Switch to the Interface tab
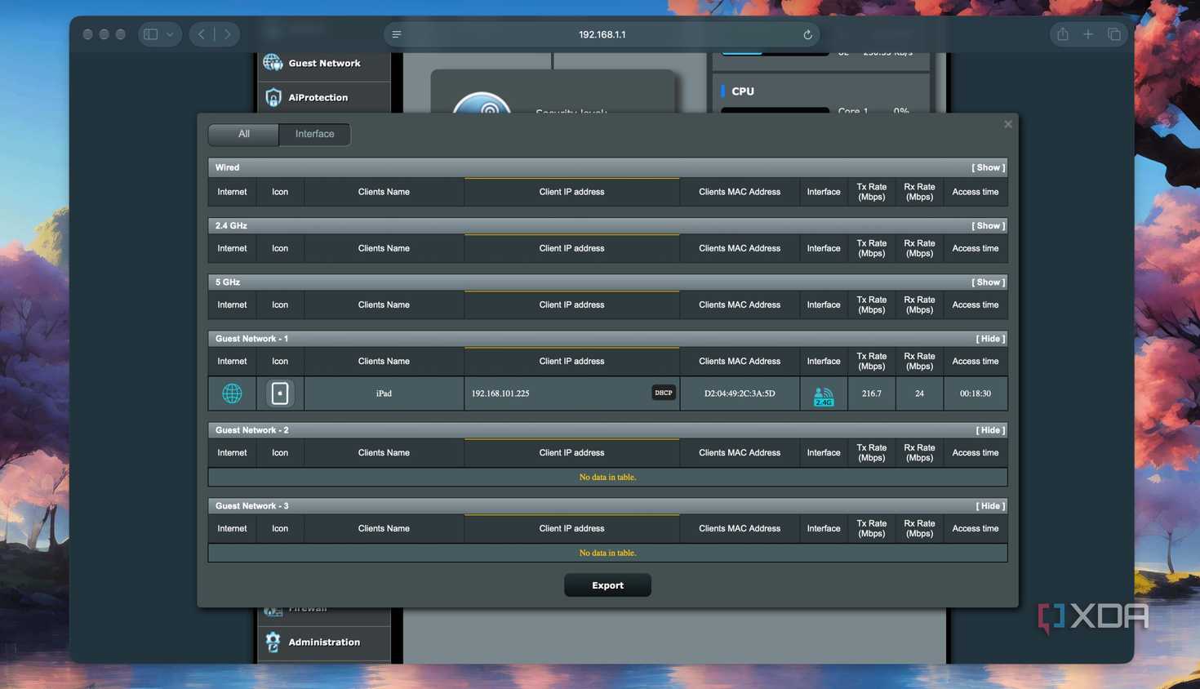This screenshot has width=1200, height=689. pyautogui.click(x=314, y=134)
